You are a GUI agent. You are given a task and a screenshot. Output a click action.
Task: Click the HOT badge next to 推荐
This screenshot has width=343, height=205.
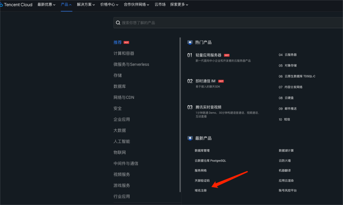point(126,42)
